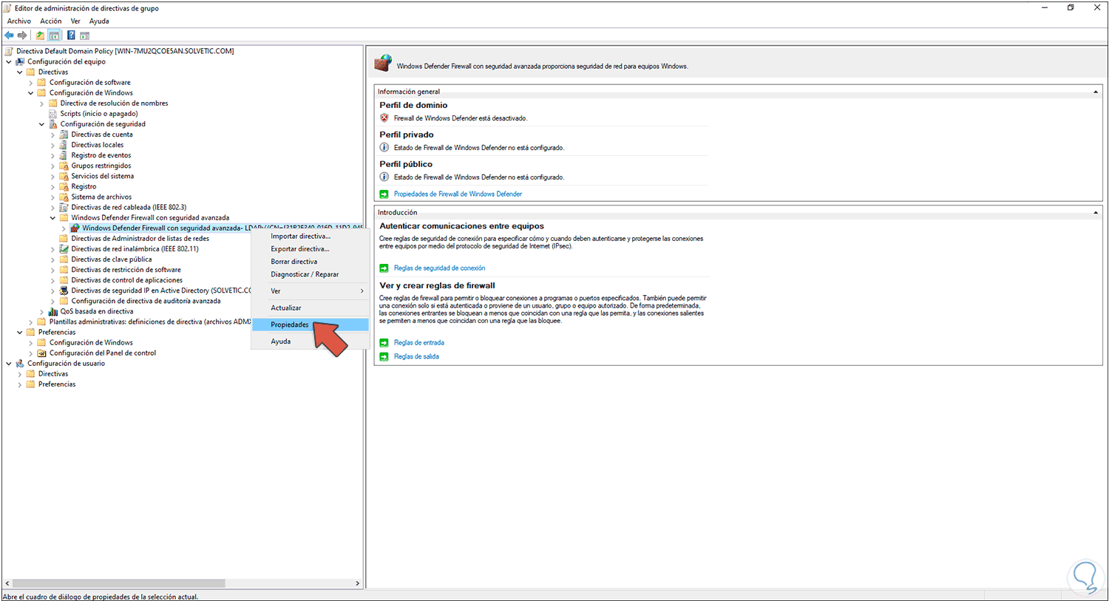Click the Configuración de seguridad node icon
Screen dimensions: 1109x601
(53, 124)
